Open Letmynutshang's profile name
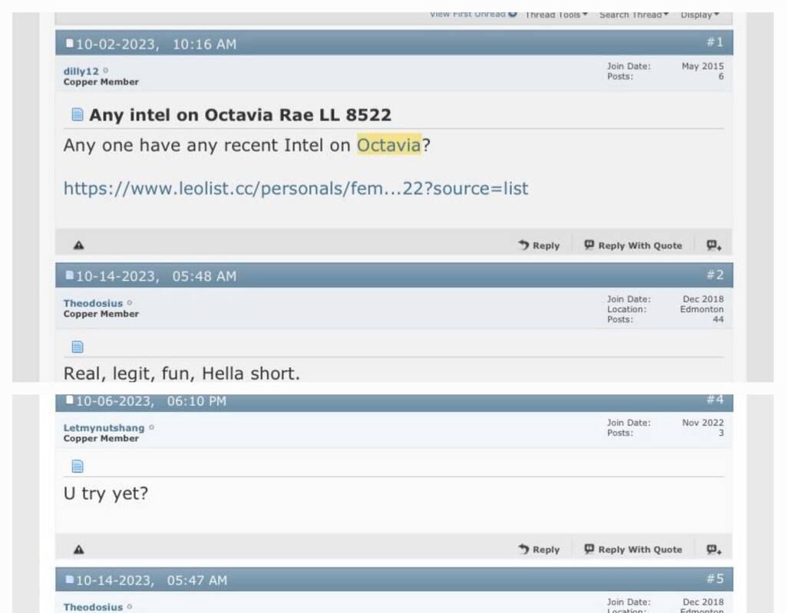The height and width of the screenshot is (613, 786). point(104,427)
